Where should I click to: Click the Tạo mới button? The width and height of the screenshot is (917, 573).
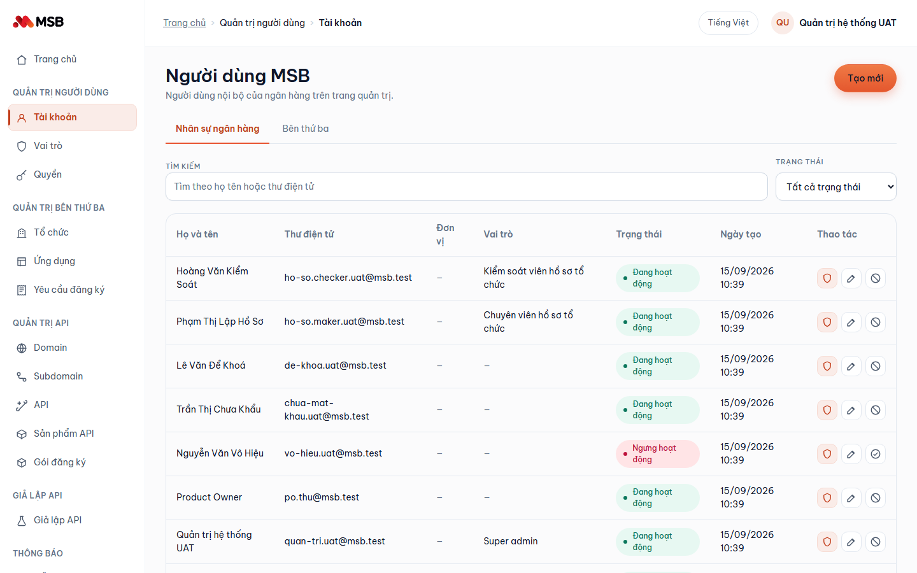pyautogui.click(x=865, y=78)
